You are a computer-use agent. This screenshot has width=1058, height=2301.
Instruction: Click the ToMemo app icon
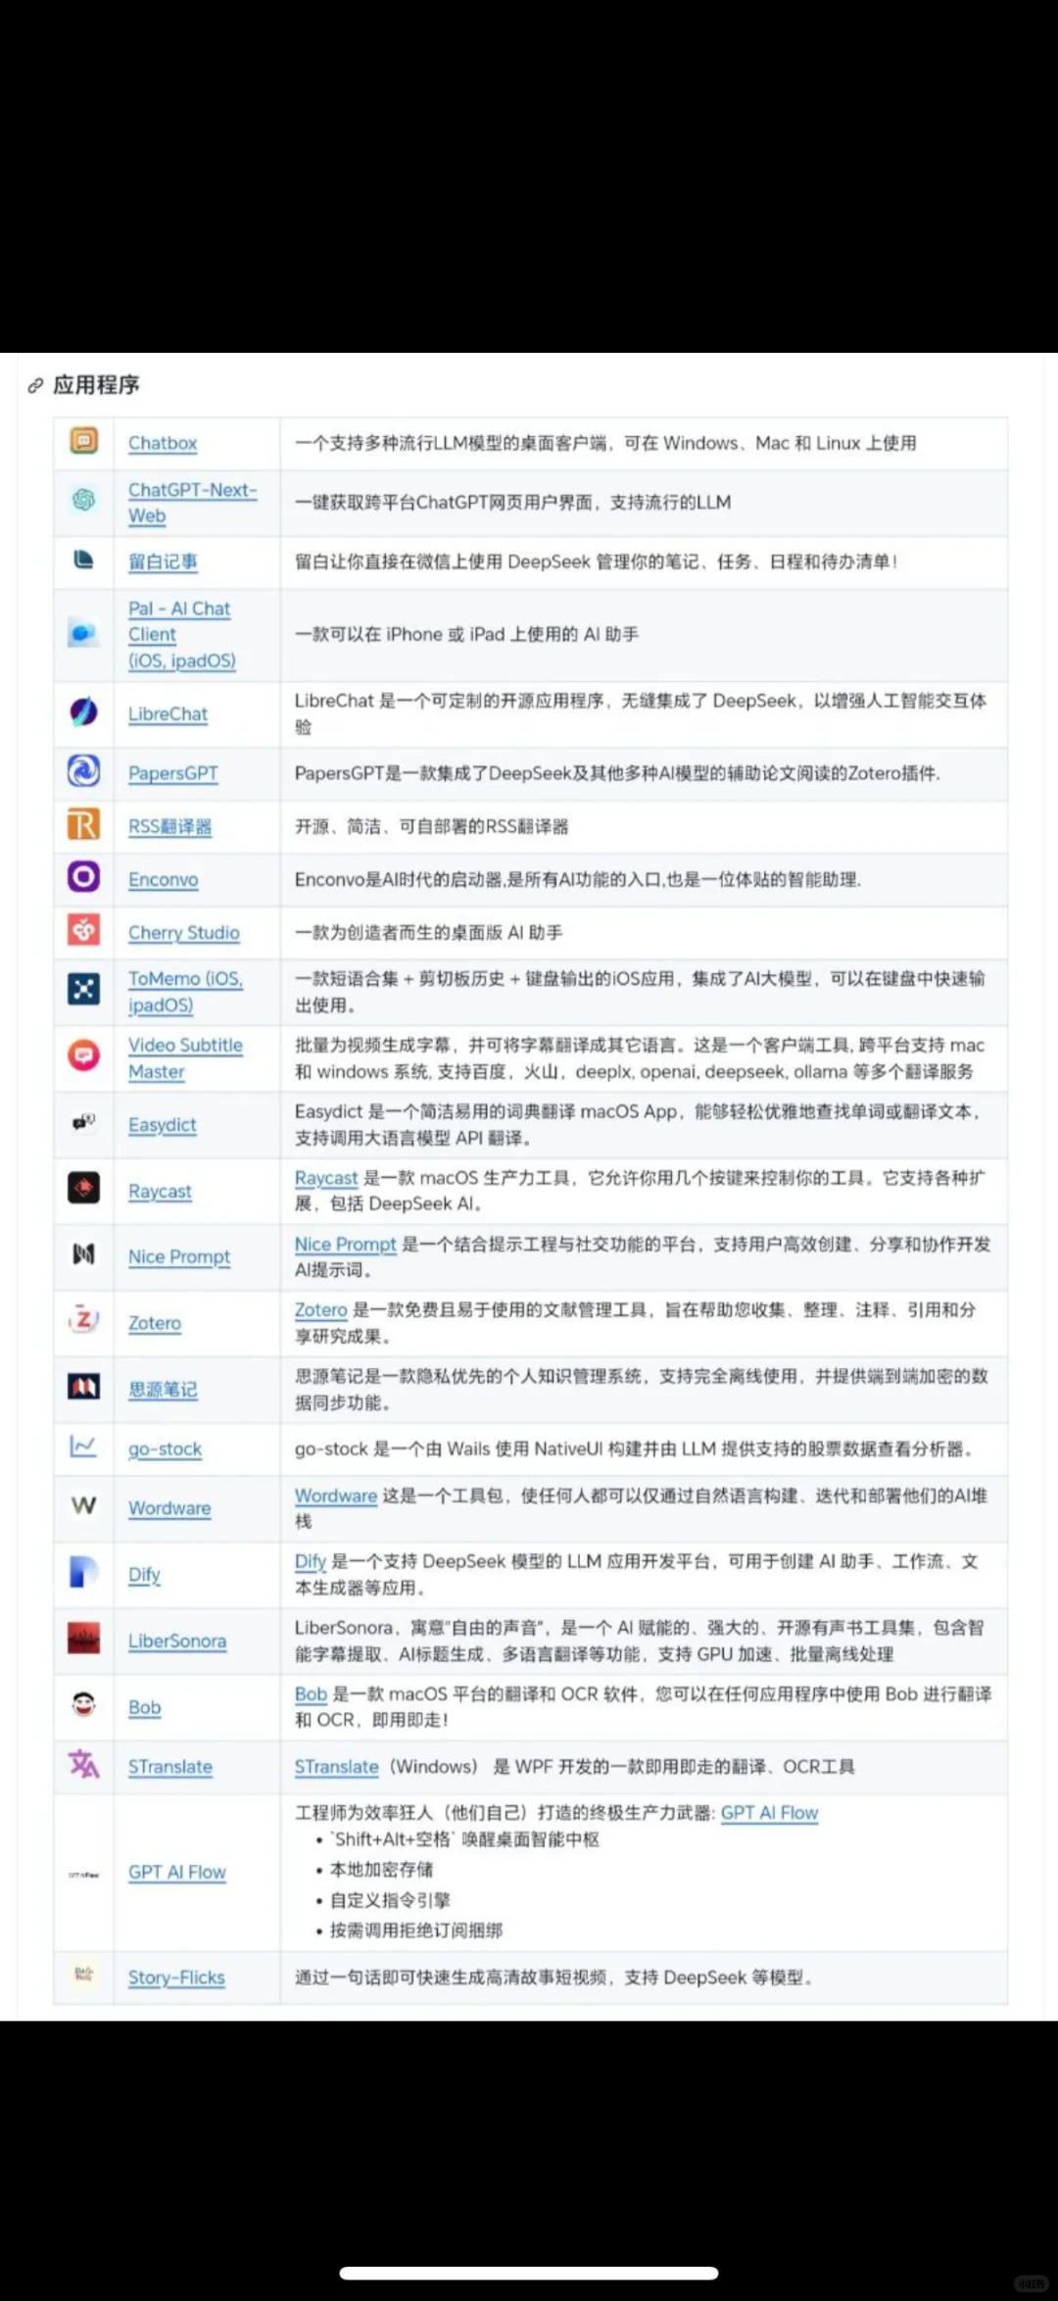[x=83, y=989]
